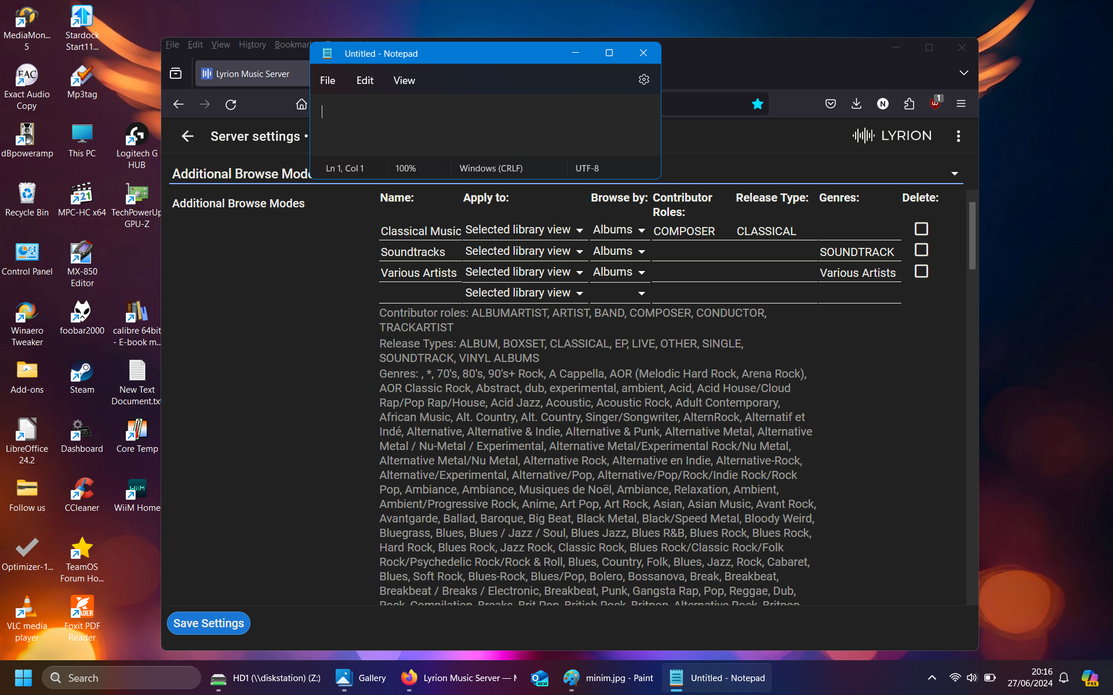Select Lyrion Music Server browser tab

[x=253, y=74]
